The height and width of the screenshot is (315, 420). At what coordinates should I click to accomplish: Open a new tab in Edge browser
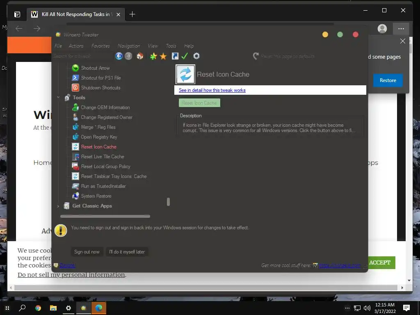click(x=132, y=14)
